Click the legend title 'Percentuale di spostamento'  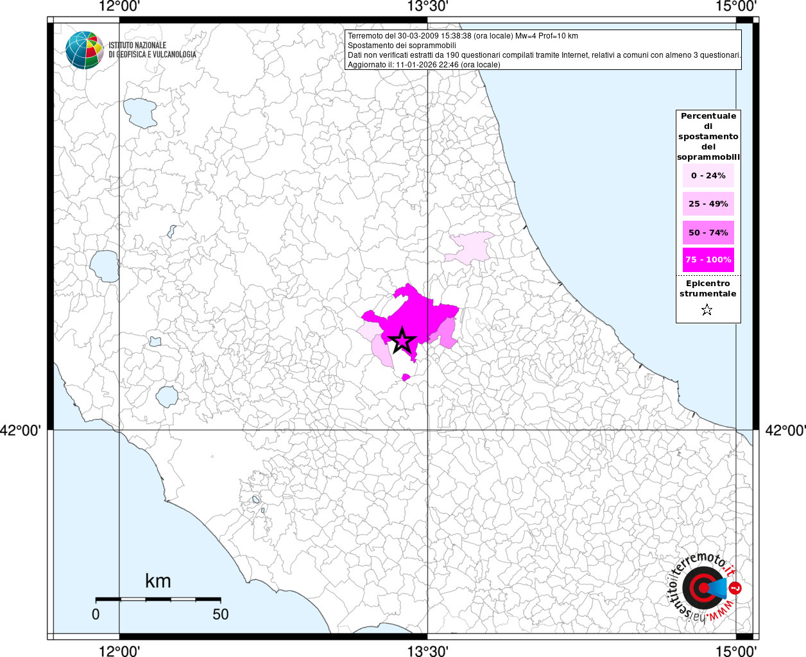coord(708,136)
